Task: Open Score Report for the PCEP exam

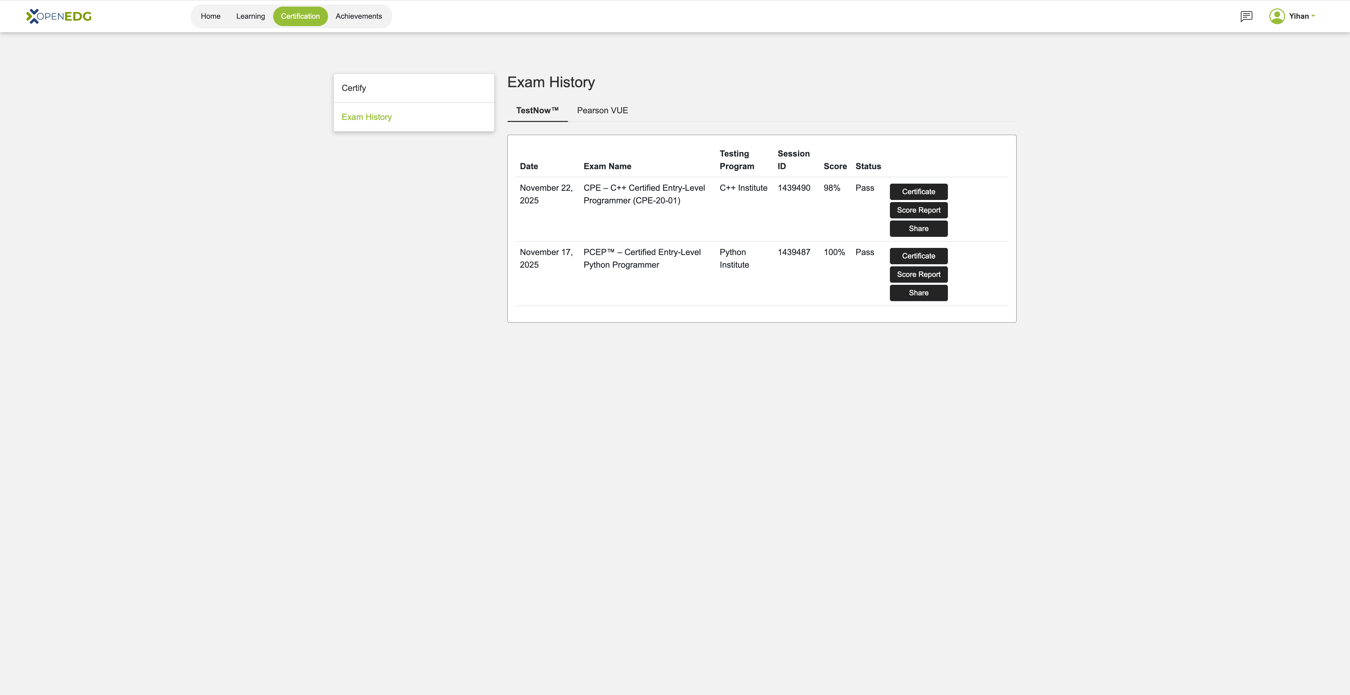Action: 918,275
